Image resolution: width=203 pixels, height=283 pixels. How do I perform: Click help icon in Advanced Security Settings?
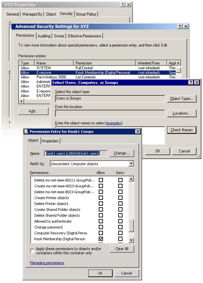(180, 26)
